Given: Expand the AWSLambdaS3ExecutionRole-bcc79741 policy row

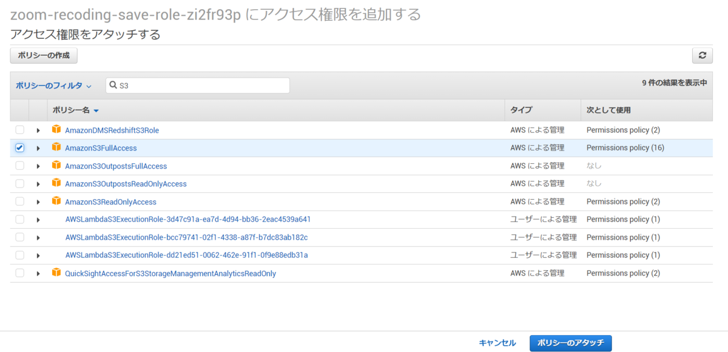Looking at the screenshot, I should pyautogui.click(x=38, y=237).
